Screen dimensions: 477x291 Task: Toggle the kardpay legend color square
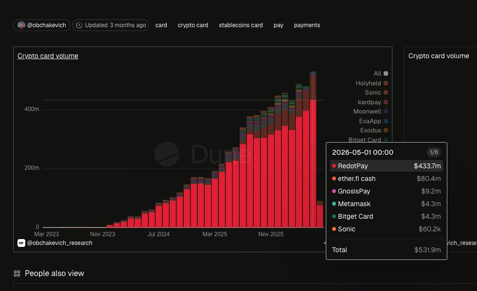click(x=386, y=102)
